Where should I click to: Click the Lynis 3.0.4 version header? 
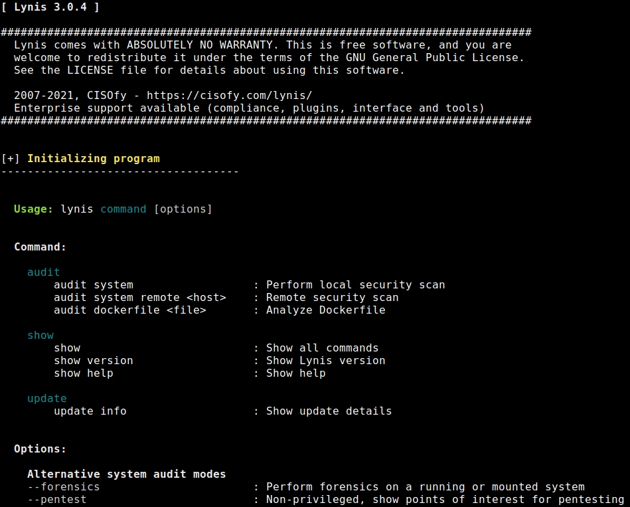50,7
